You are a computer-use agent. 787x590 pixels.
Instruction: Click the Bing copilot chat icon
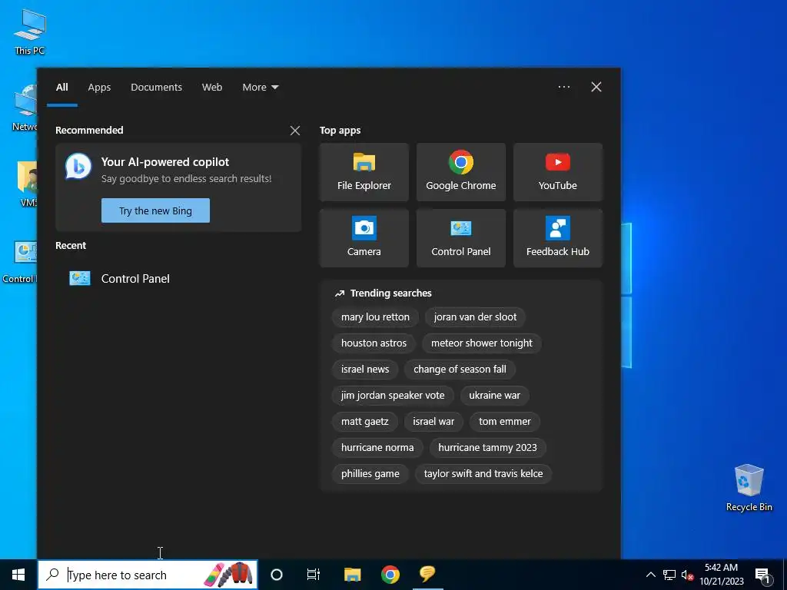tap(78, 167)
